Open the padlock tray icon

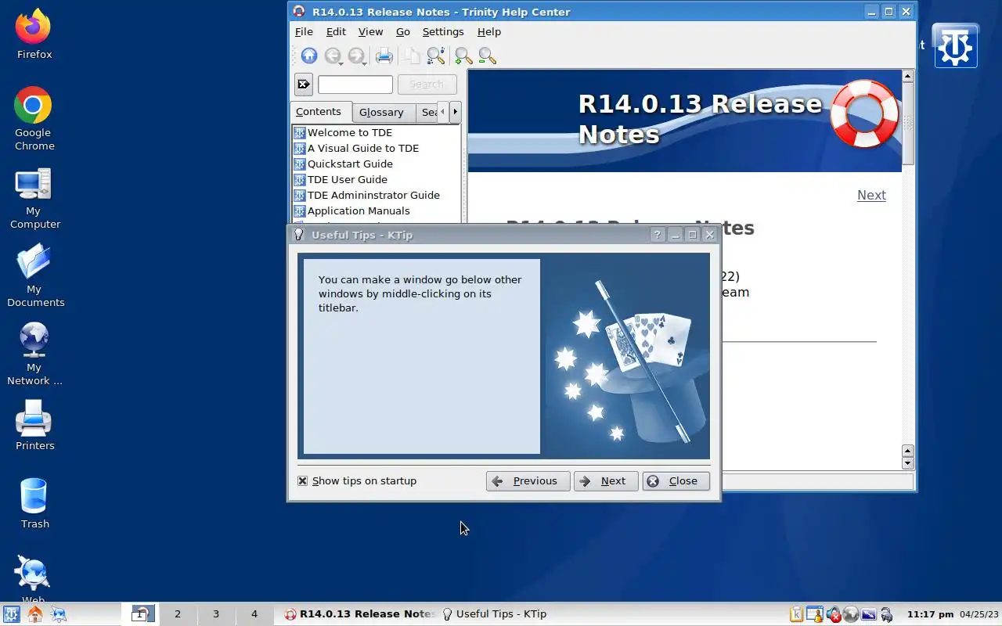pyautogui.click(x=886, y=614)
